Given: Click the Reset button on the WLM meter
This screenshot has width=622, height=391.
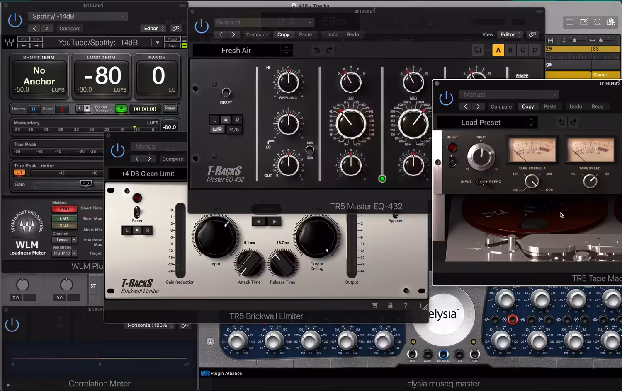Looking at the screenshot, I should (x=170, y=109).
